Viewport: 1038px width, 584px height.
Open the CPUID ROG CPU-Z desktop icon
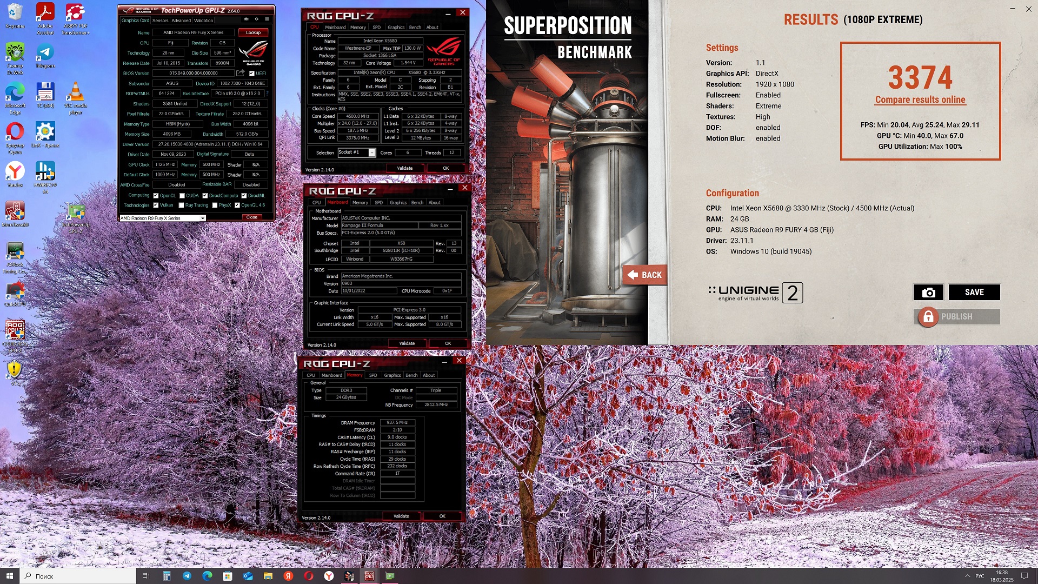pyautogui.click(x=15, y=336)
